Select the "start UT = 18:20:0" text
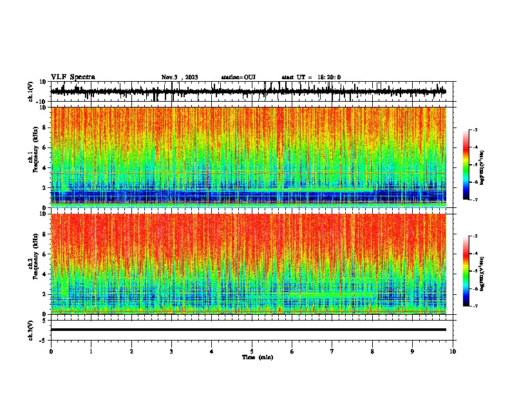510x394 pixels. 311,77
